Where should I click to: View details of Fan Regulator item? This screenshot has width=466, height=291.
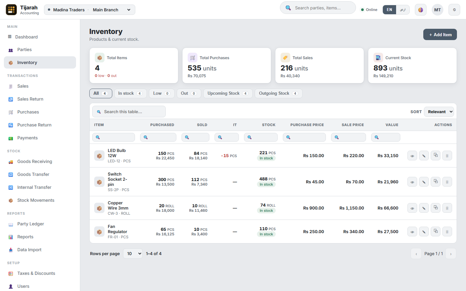(x=412, y=232)
